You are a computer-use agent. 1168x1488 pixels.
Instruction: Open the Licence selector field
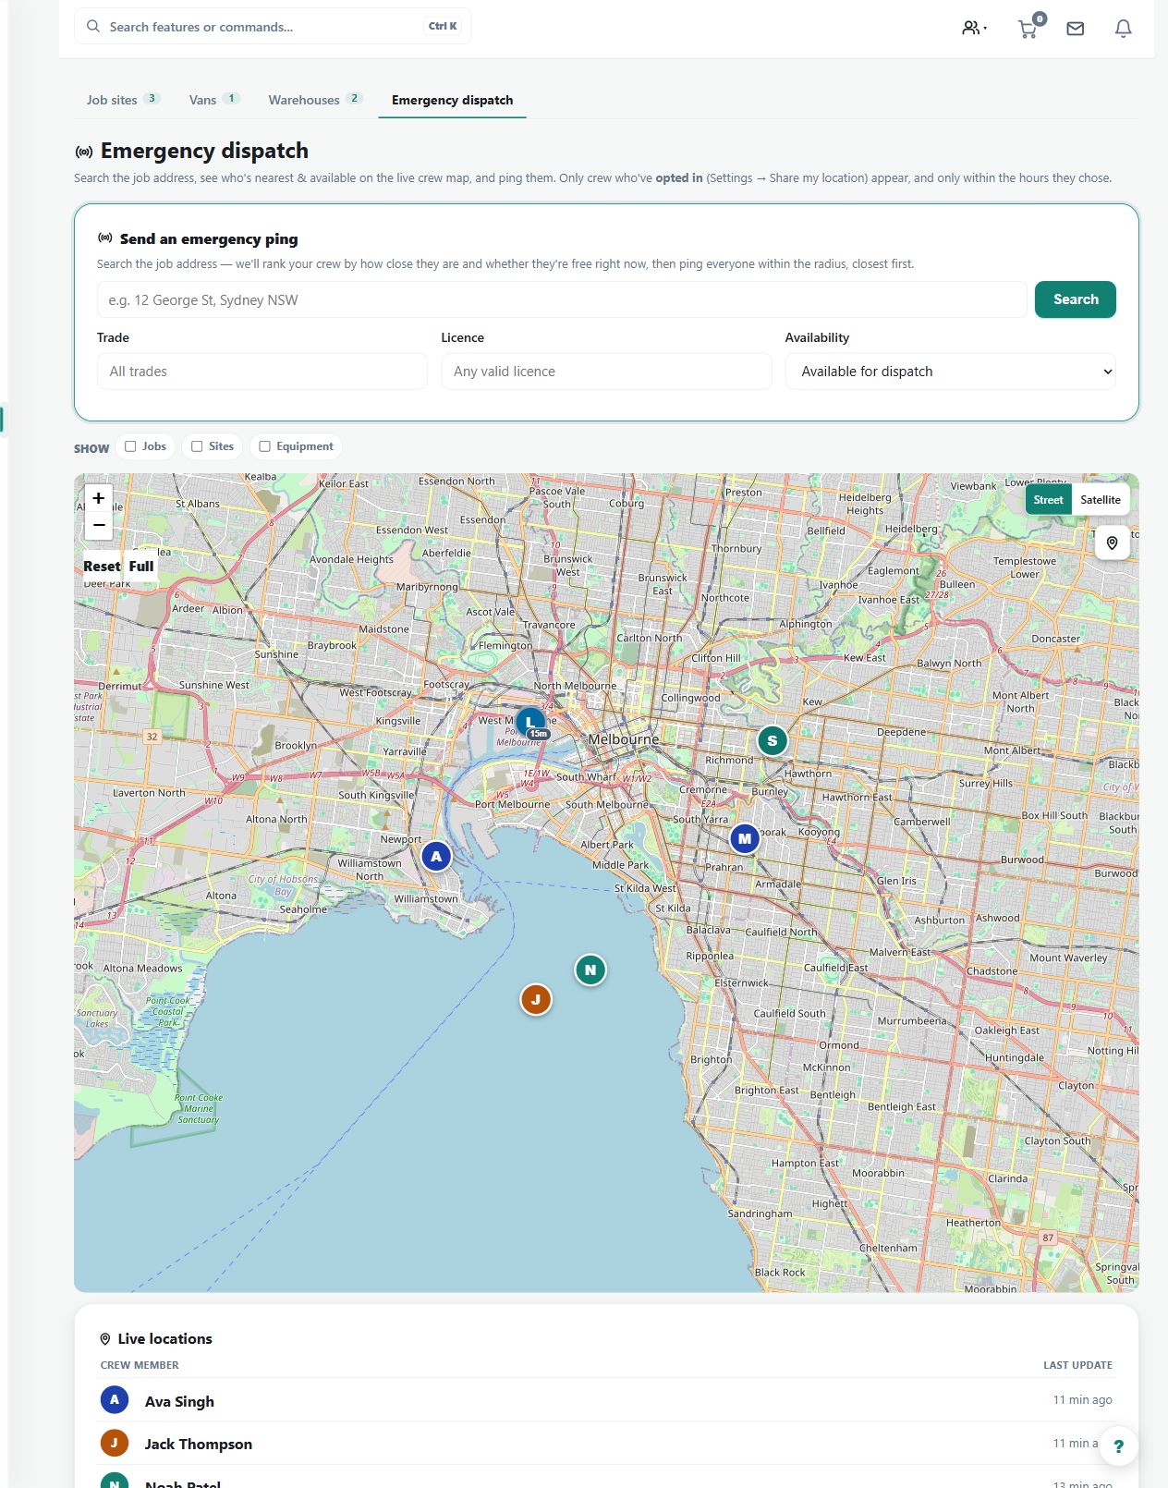coord(606,372)
